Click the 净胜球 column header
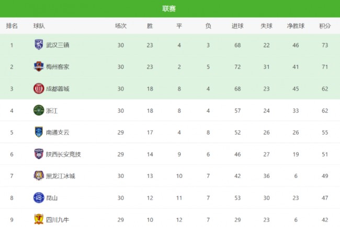The width and height of the screenshot is (340, 227). (296, 26)
